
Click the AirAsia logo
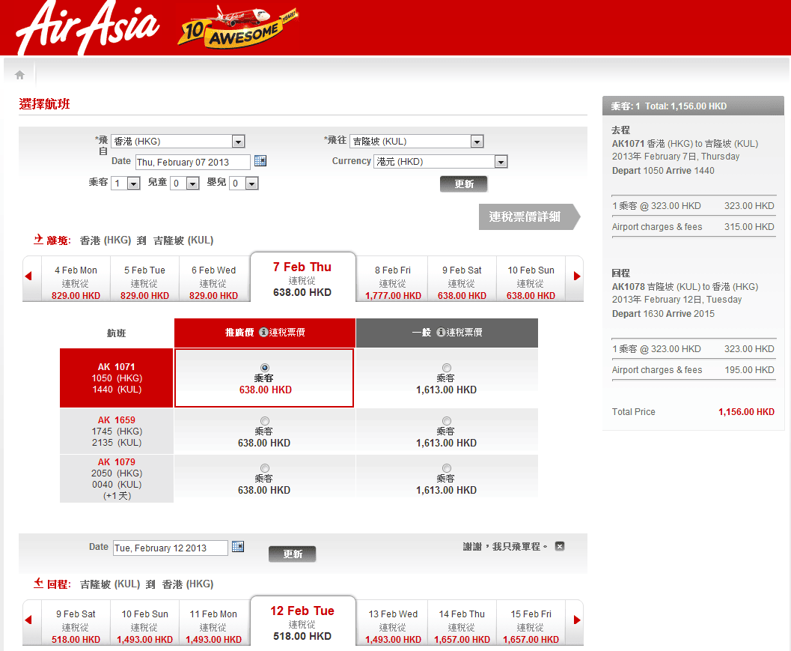[88, 28]
